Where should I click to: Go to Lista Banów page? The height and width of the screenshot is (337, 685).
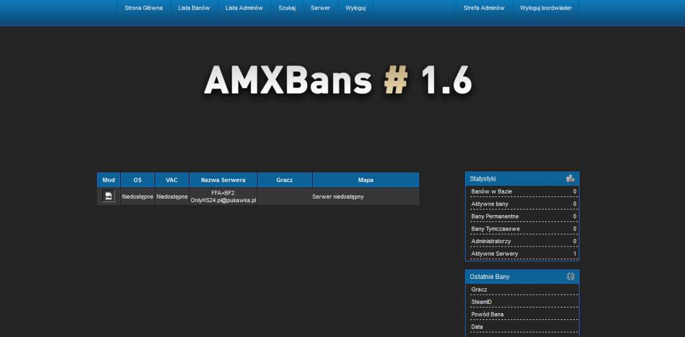click(x=194, y=8)
